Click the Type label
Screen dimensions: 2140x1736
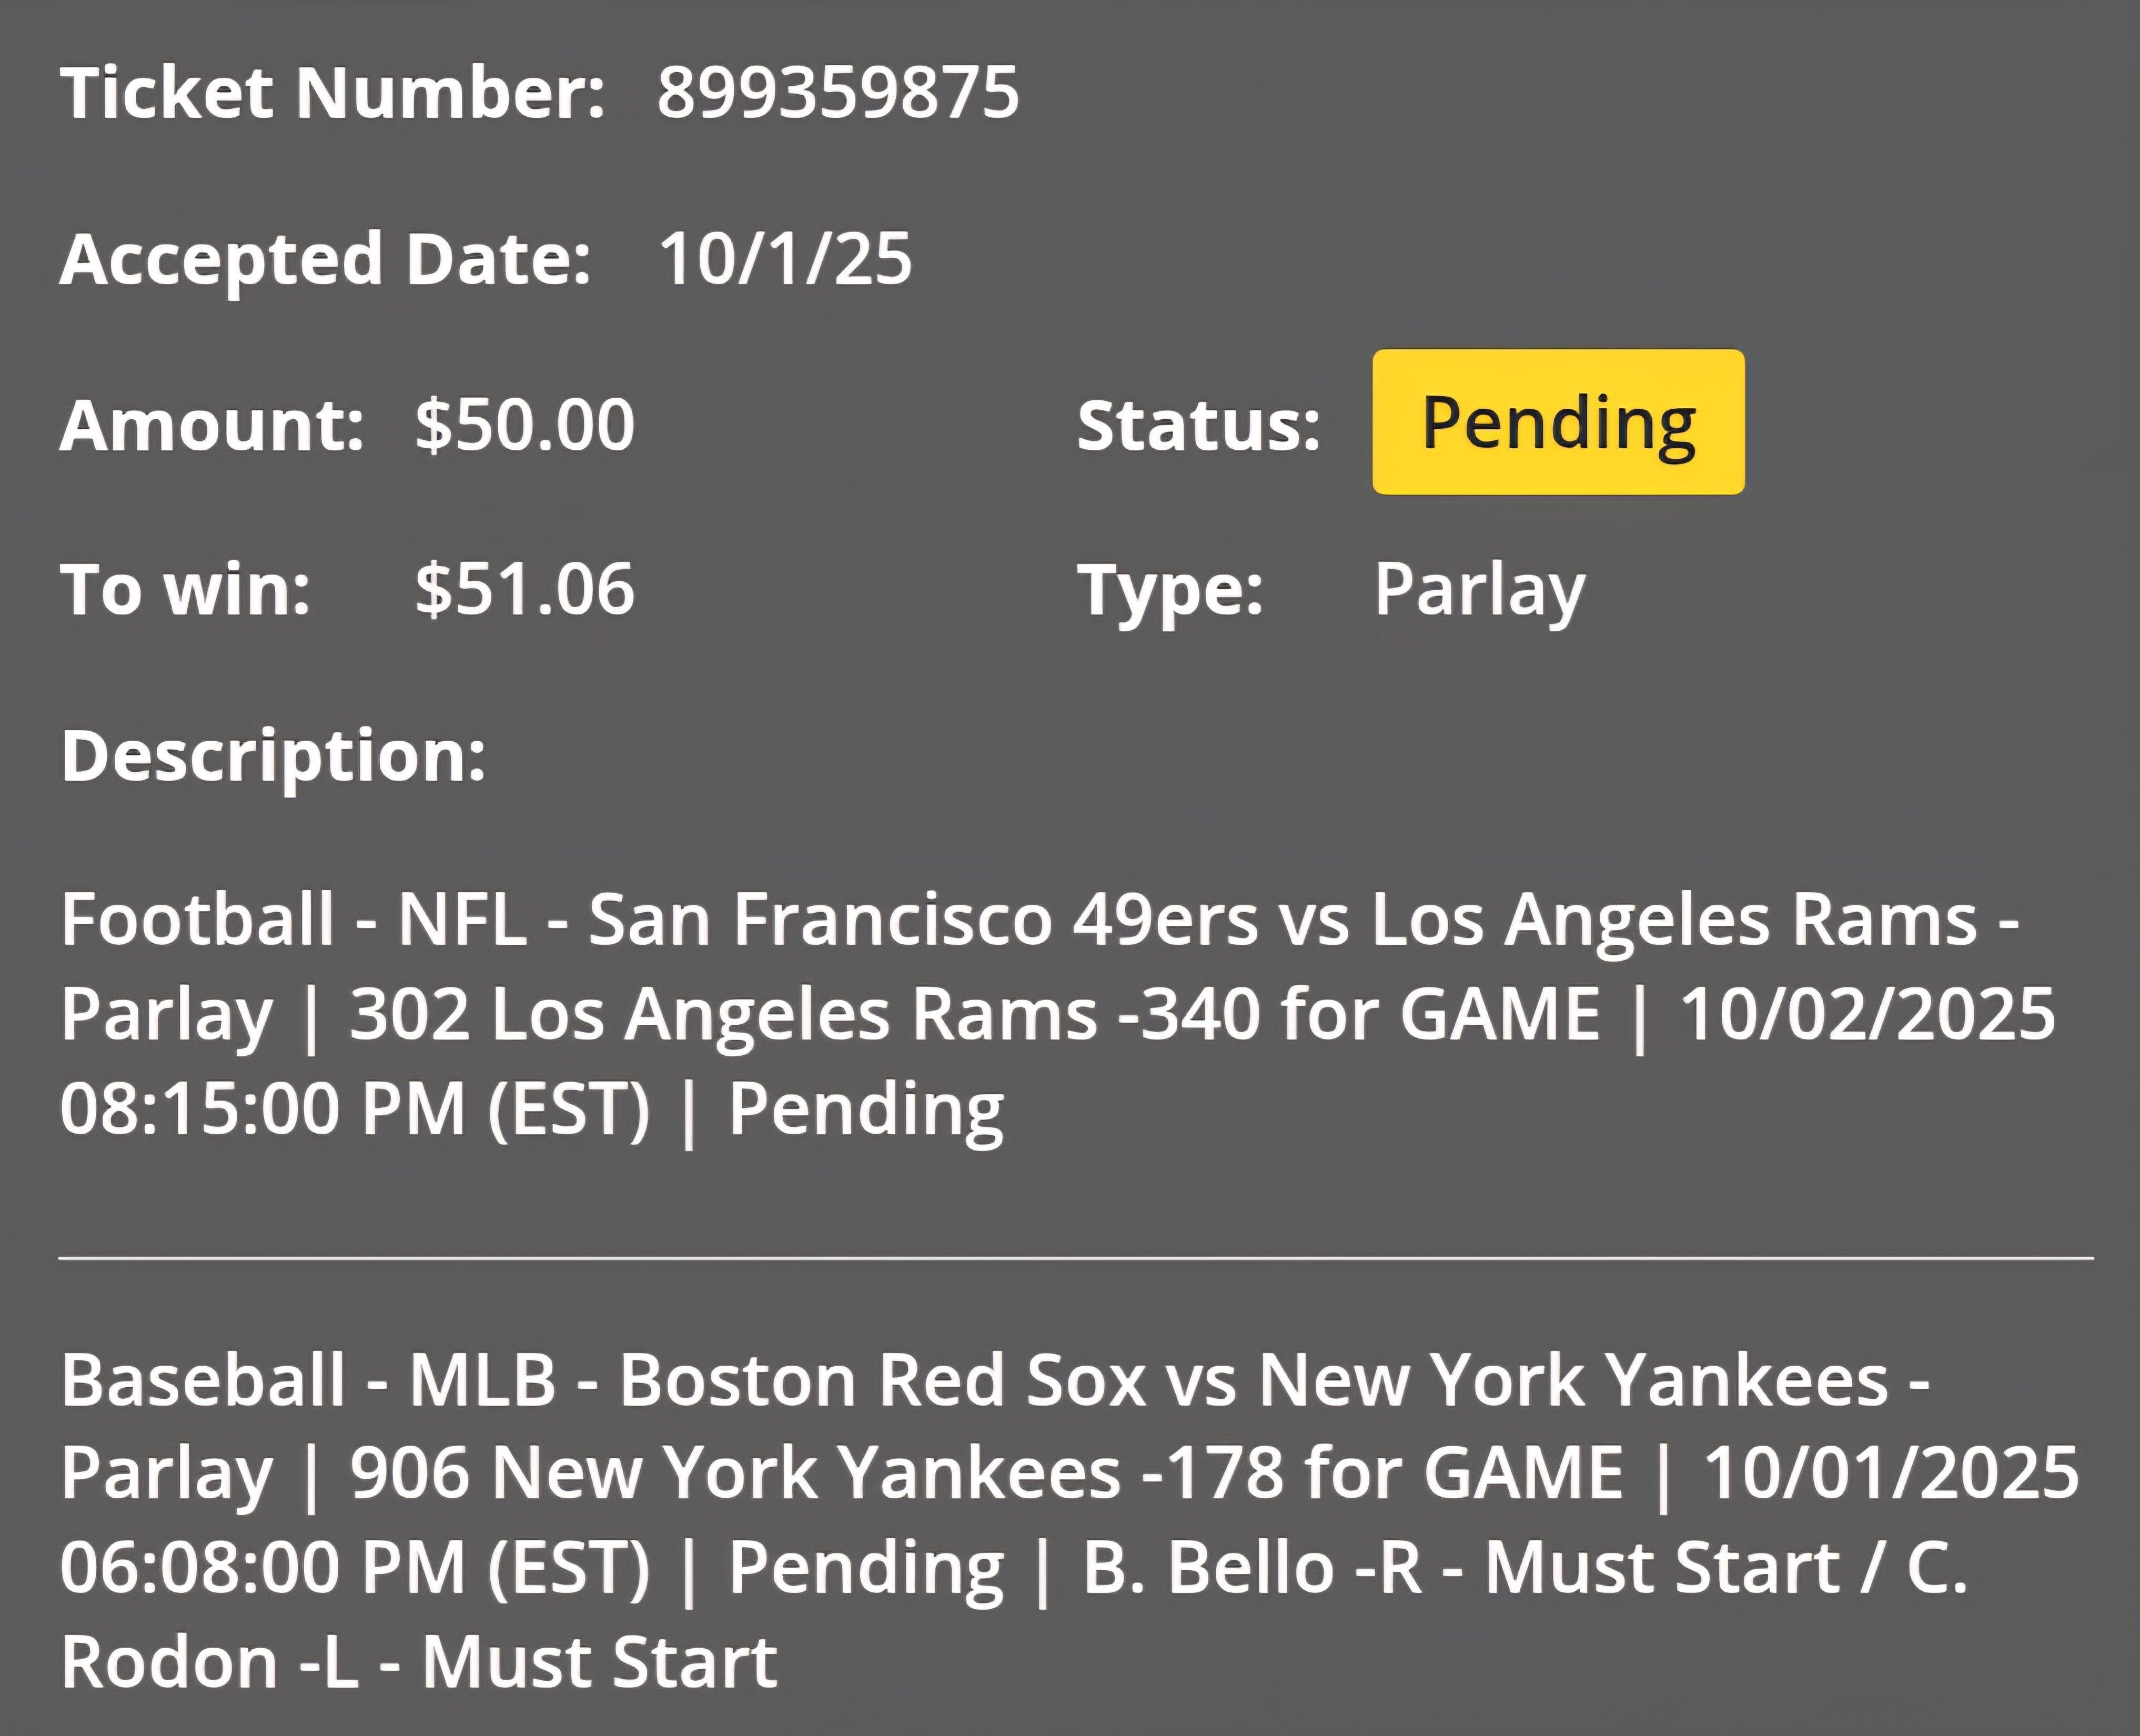[1170, 593]
